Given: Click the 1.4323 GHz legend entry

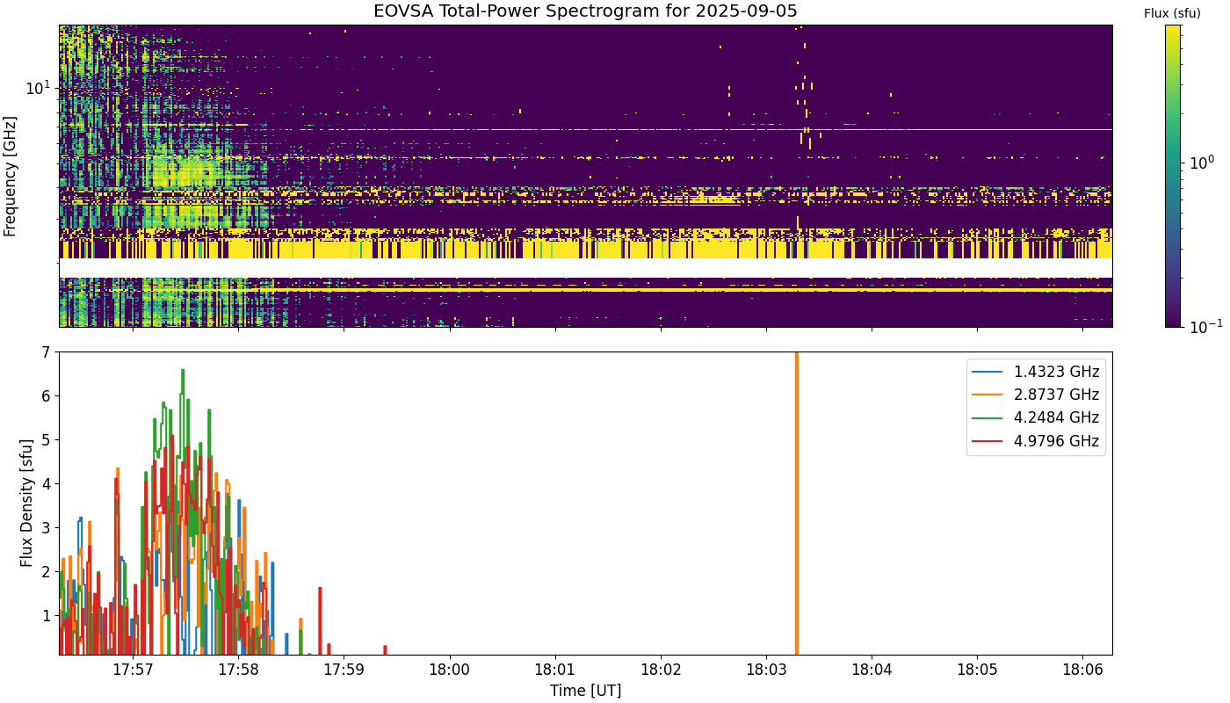Looking at the screenshot, I should click(x=1037, y=372).
